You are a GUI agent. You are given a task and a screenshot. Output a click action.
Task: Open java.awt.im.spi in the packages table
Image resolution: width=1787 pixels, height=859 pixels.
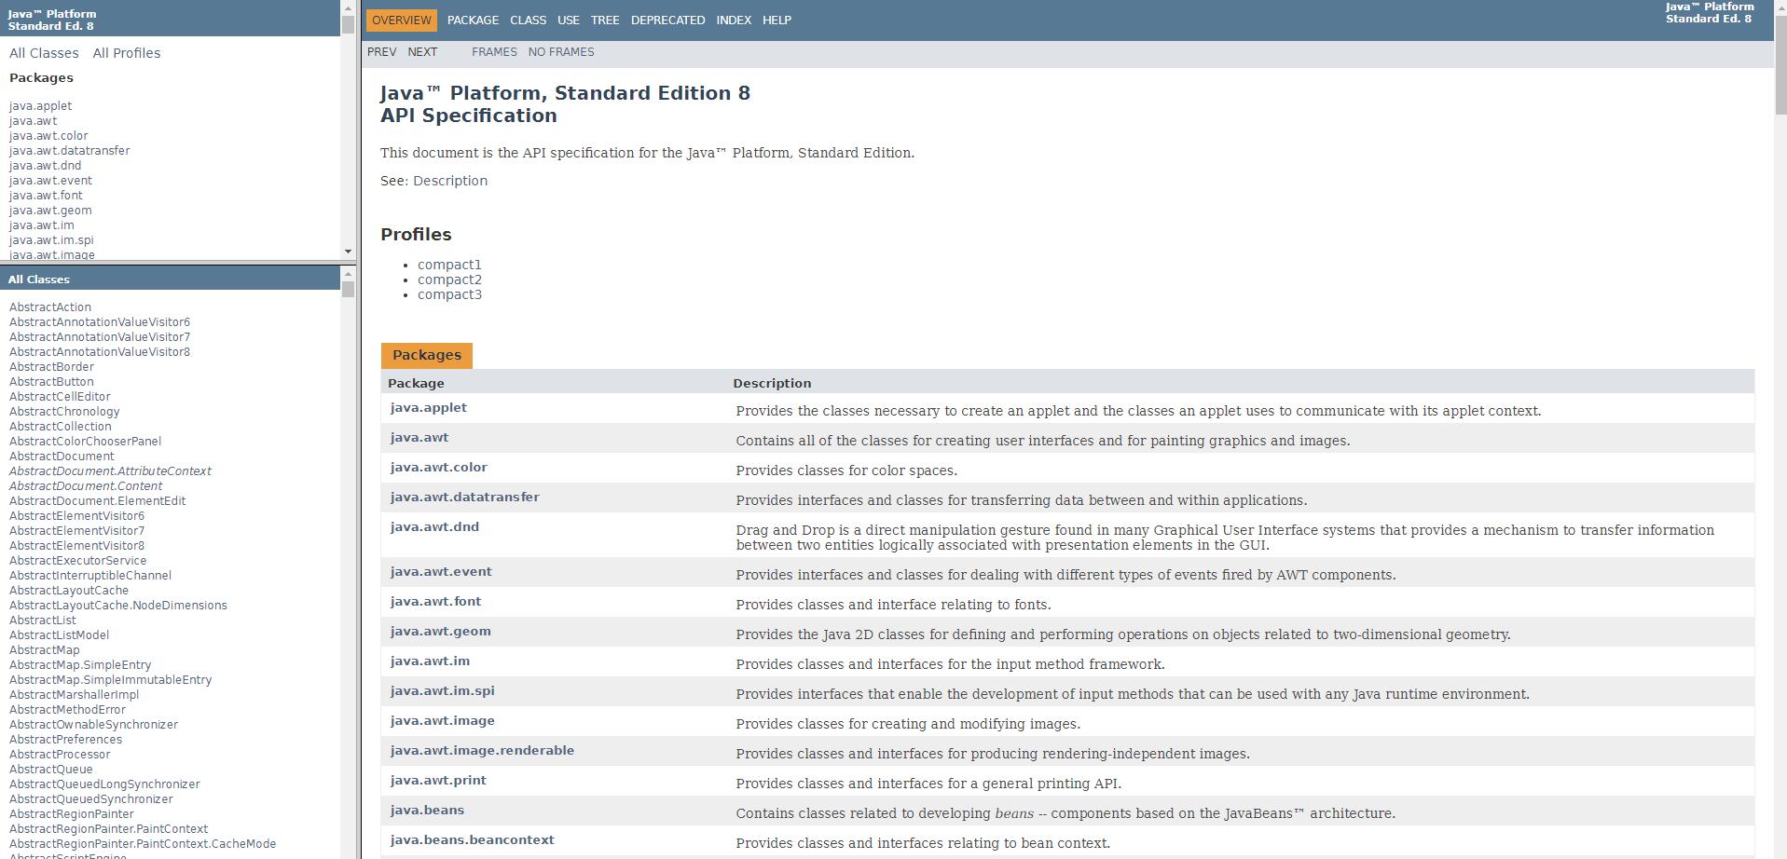click(x=443, y=691)
